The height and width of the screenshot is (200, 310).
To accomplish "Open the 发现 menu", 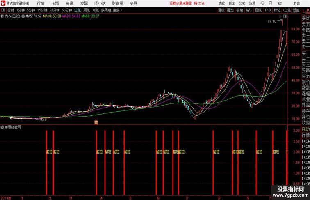I will [84, 3].
